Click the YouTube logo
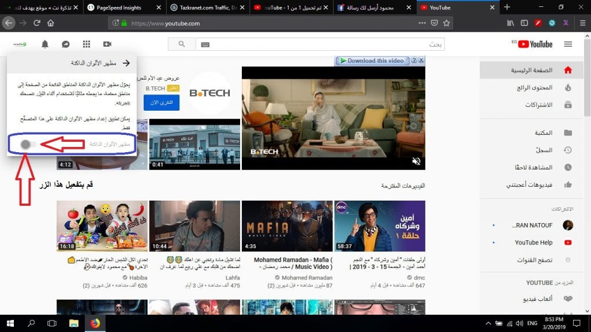 534,44
